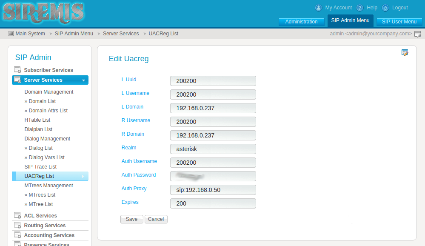Open Server Services breadcrumb link

pos(121,34)
